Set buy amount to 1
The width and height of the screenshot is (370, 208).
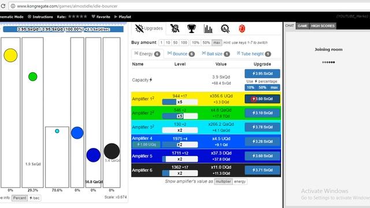click(161, 43)
